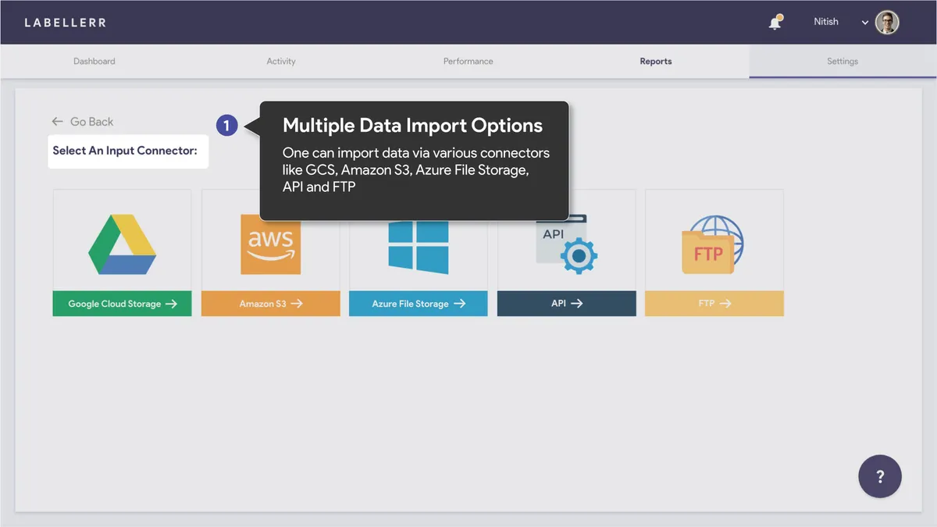
Task: Open the Performance tab
Action: pos(468,61)
